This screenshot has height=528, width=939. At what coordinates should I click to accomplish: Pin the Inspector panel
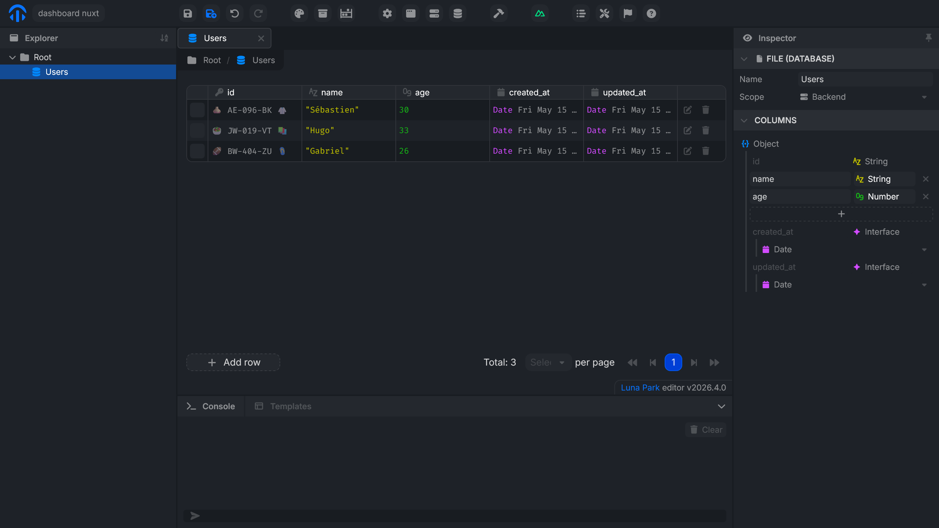coord(928,38)
